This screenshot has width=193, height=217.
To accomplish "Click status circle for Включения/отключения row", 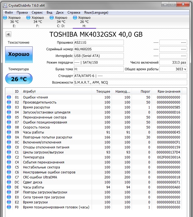I will (9, 142).
